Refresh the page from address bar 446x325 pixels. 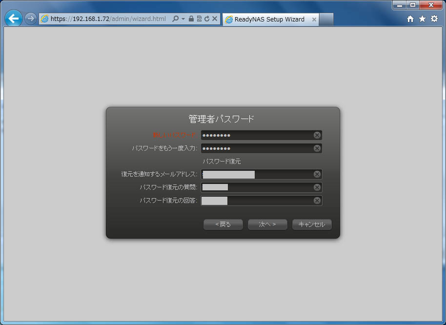pyautogui.click(x=207, y=19)
